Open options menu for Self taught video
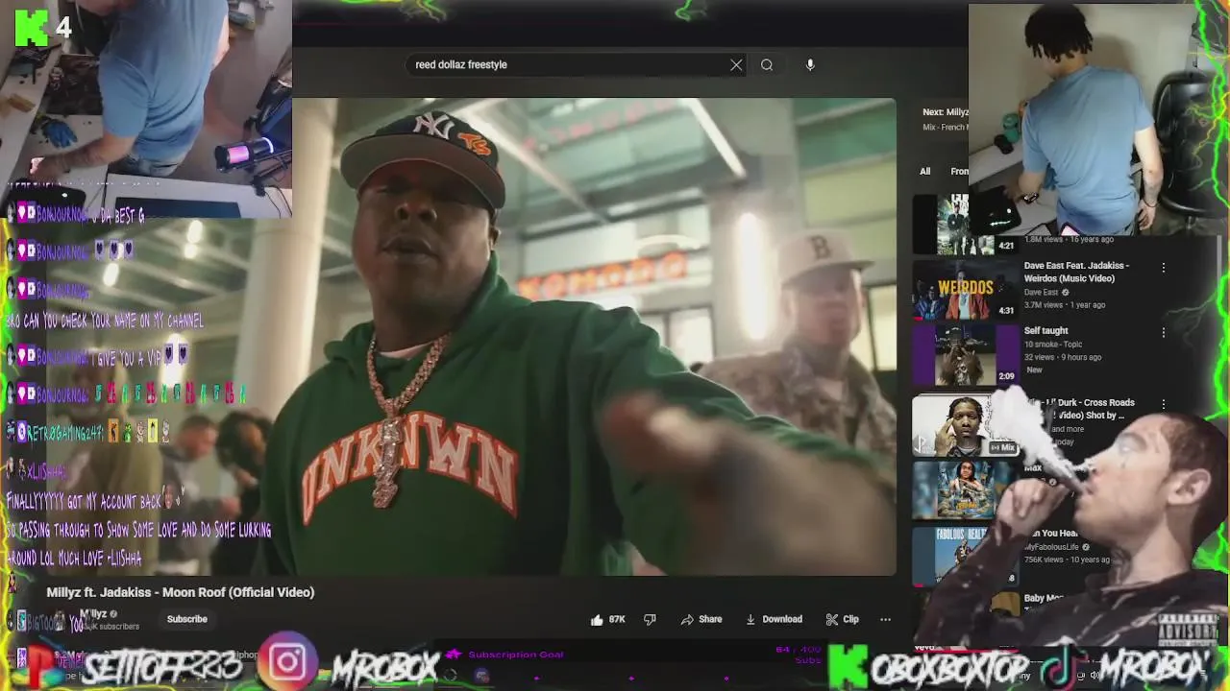The width and height of the screenshot is (1230, 691). click(1164, 333)
